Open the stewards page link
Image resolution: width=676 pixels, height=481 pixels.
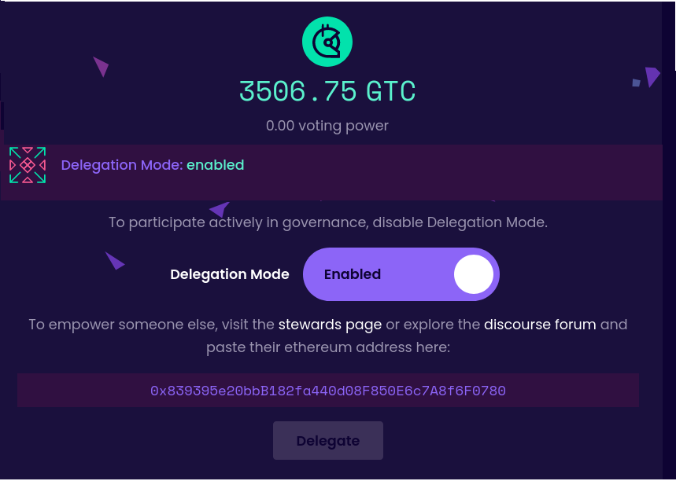tap(330, 324)
